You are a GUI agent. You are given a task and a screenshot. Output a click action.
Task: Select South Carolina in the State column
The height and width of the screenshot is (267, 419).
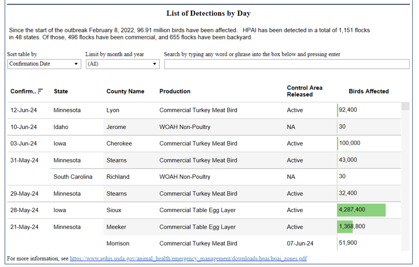[73, 177]
